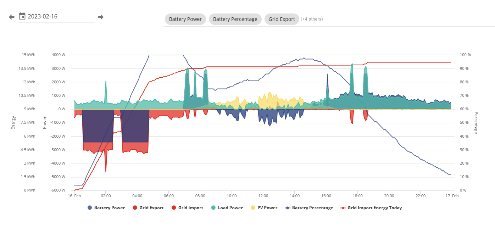Click the 12:00 label on time axis

pyautogui.click(x=263, y=196)
